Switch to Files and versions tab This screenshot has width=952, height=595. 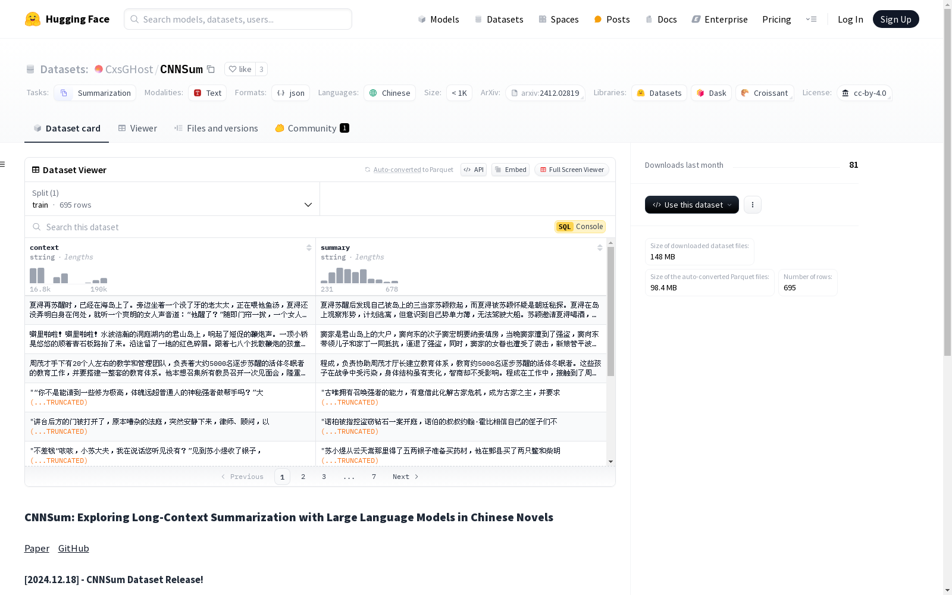coord(216,128)
